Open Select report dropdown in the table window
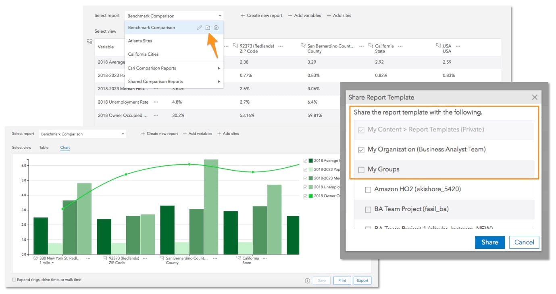556x294 pixels. pyautogui.click(x=174, y=16)
